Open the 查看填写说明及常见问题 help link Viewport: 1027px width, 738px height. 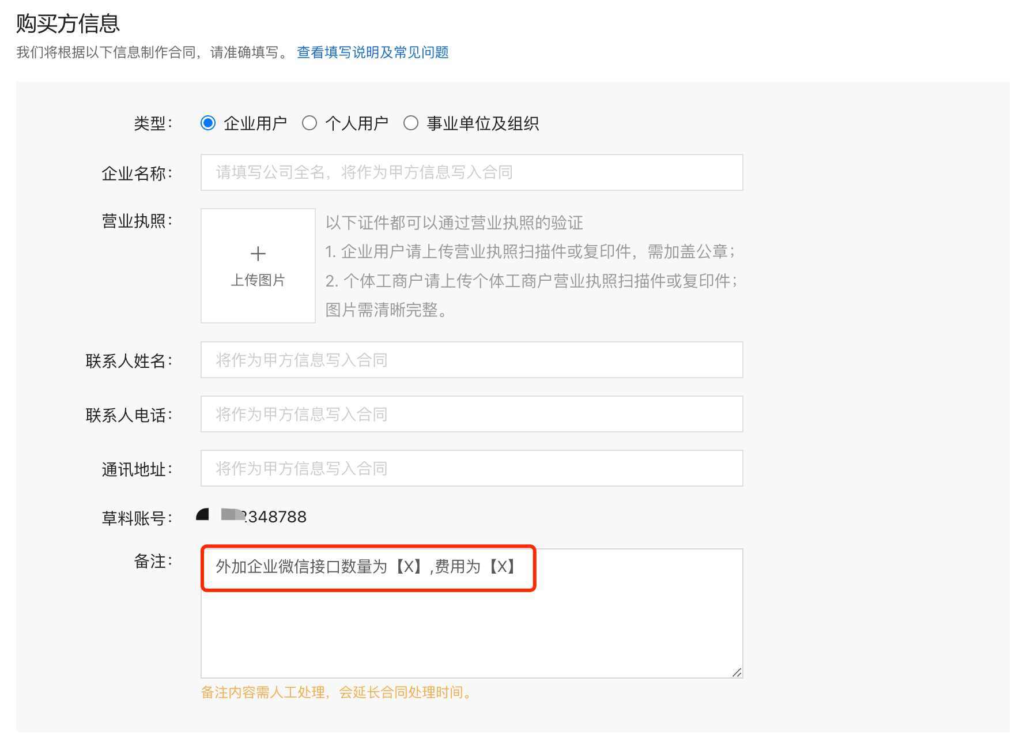pos(373,52)
